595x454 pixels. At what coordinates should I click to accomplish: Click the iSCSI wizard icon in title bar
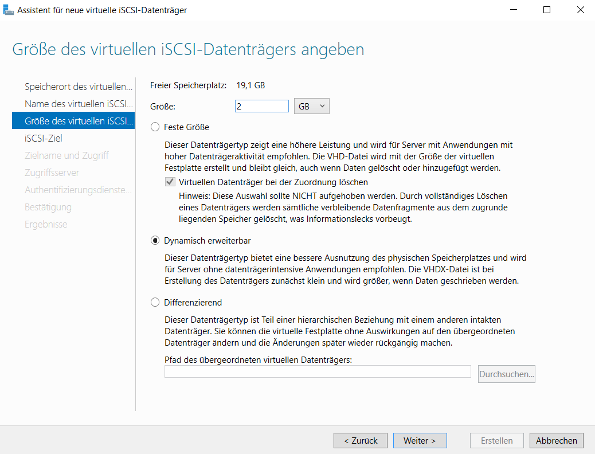pyautogui.click(x=9, y=10)
